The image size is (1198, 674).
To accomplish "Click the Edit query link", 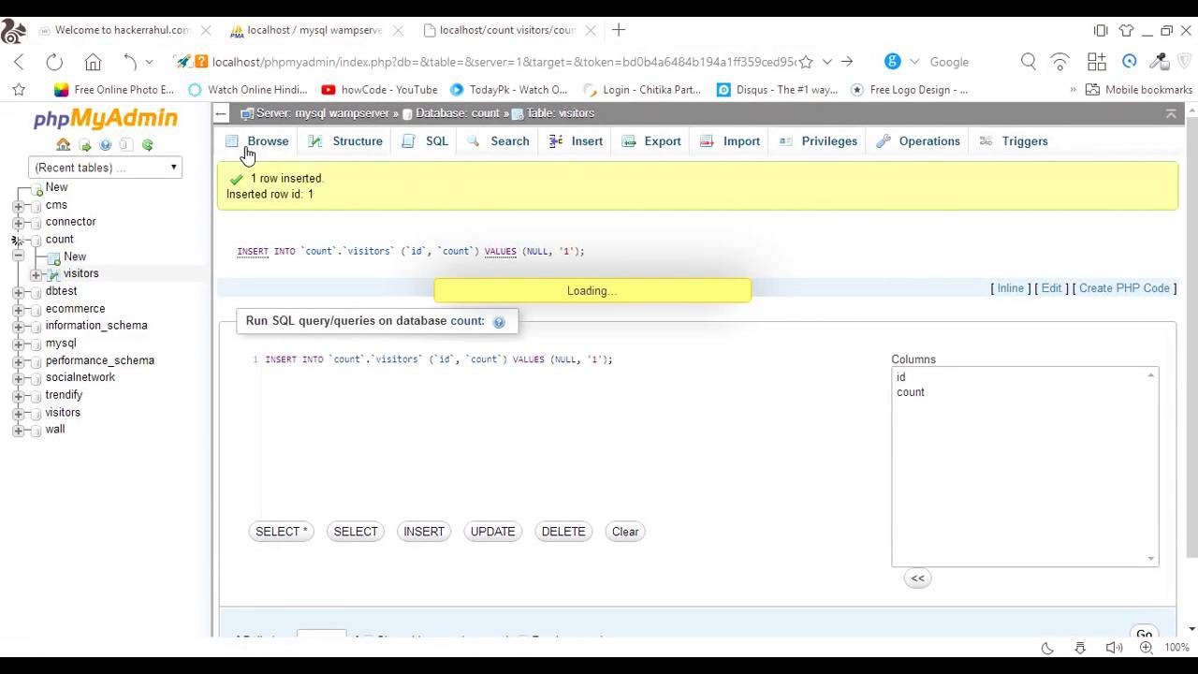I will coord(1051,288).
